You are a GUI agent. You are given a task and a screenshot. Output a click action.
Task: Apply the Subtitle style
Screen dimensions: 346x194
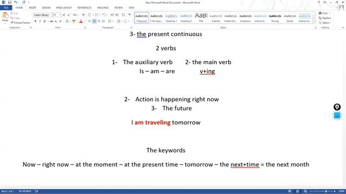pyautogui.click(x=216, y=18)
